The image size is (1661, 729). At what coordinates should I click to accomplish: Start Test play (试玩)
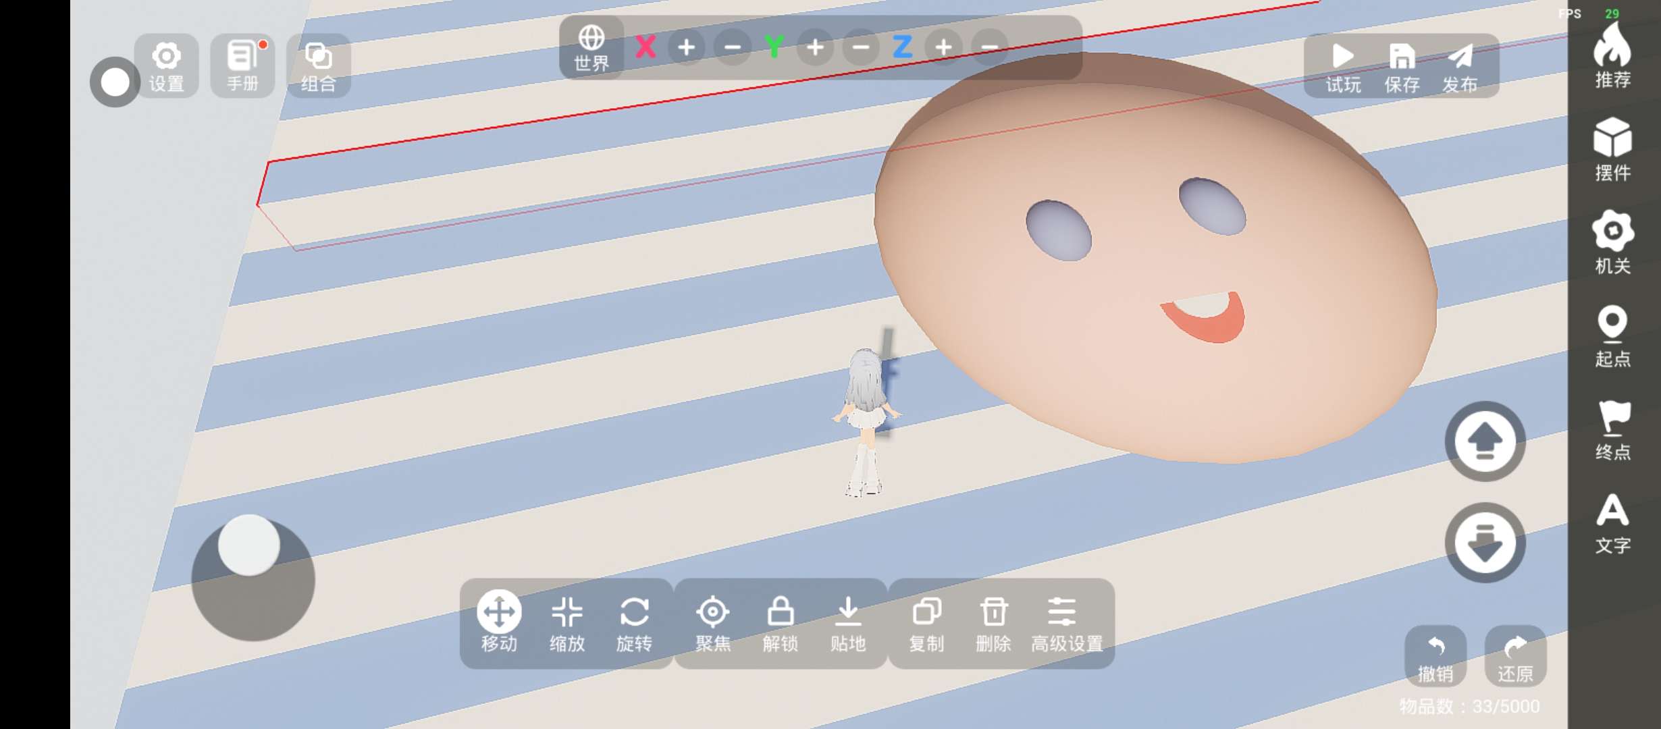click(x=1343, y=66)
